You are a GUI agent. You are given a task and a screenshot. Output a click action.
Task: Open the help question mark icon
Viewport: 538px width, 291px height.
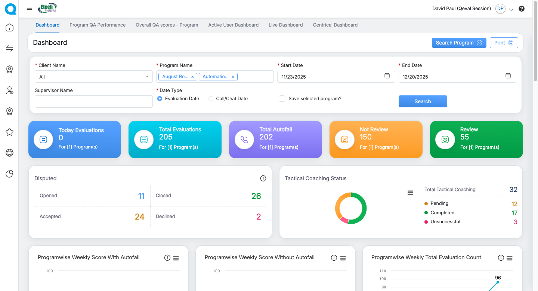(x=522, y=9)
